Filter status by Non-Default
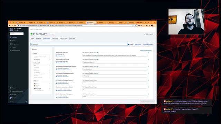Image resolution: width=221 pixels, height=124 pixels. point(37,89)
